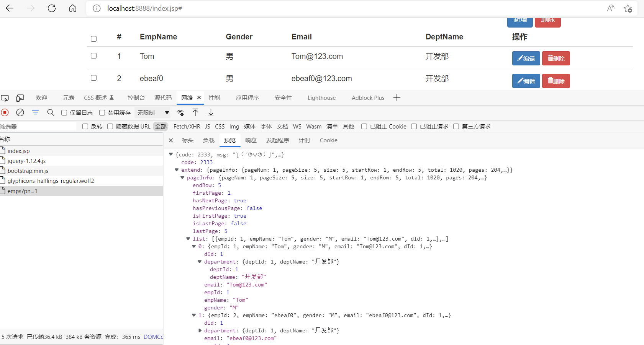Open network conditions wifi icon
This screenshot has height=345, width=644.
coord(180,112)
